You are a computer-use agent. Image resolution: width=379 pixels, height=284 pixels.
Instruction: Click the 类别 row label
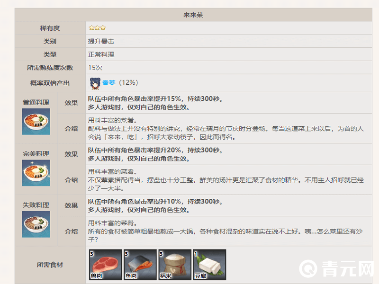[x=50, y=41]
